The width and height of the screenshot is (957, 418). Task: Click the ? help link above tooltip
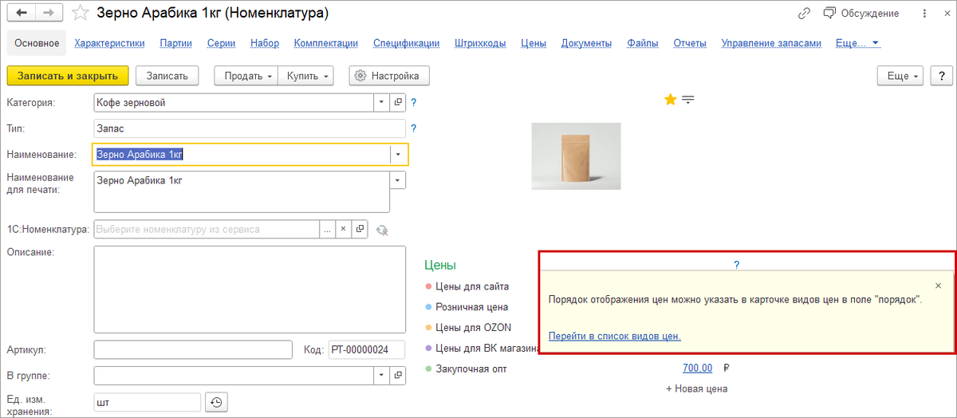click(736, 265)
